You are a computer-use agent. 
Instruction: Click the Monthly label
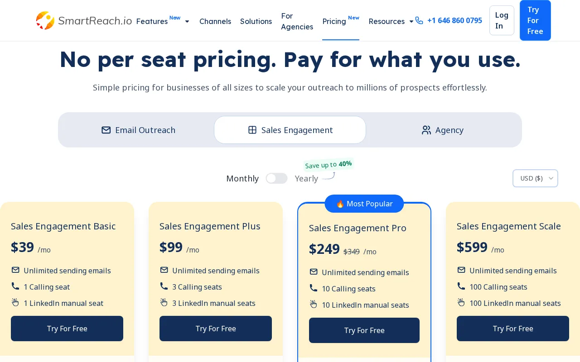[242, 179]
